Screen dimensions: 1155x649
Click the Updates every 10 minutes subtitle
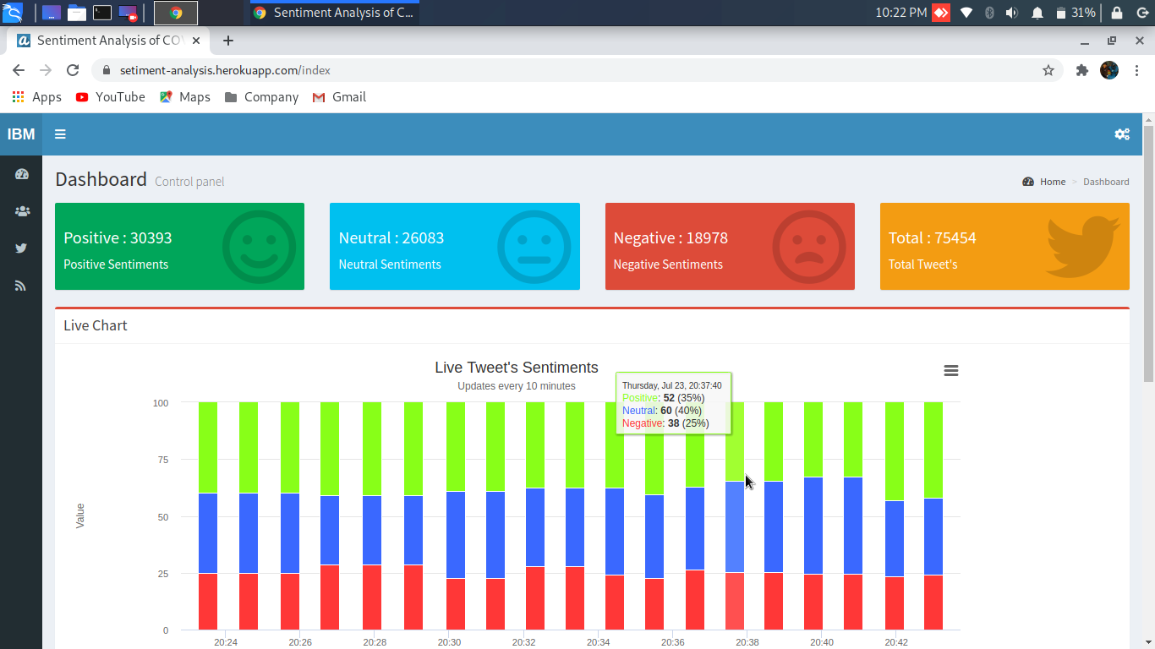(517, 386)
